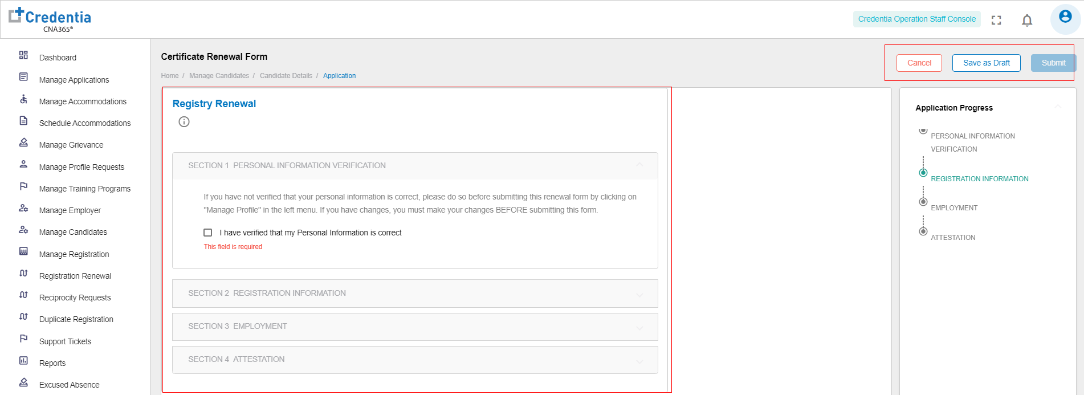1084x395 pixels.
Task: Click the Manage Accommodations wheelchair icon
Action: (x=23, y=99)
